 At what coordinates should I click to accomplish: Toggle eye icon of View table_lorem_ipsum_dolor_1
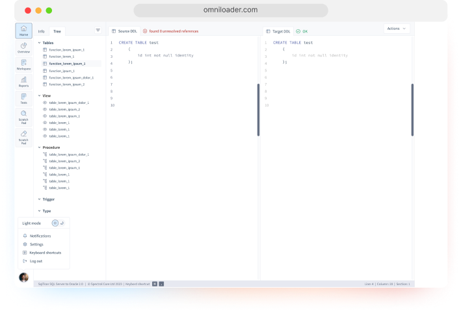(x=45, y=103)
